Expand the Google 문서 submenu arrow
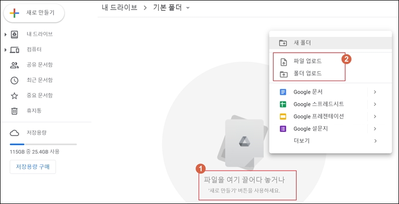 tap(375, 92)
